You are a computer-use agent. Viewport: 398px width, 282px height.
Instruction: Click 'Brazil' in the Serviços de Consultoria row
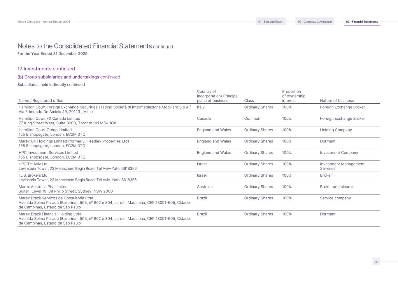(202, 198)
